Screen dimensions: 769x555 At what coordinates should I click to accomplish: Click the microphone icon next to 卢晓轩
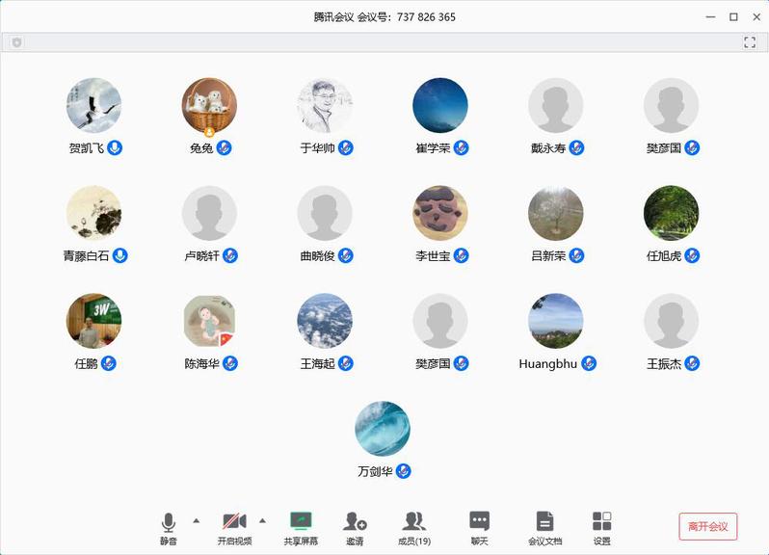tap(230, 255)
